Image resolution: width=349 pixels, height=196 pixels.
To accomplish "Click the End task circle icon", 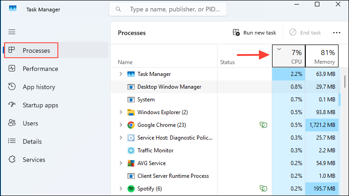I will coord(293,32).
